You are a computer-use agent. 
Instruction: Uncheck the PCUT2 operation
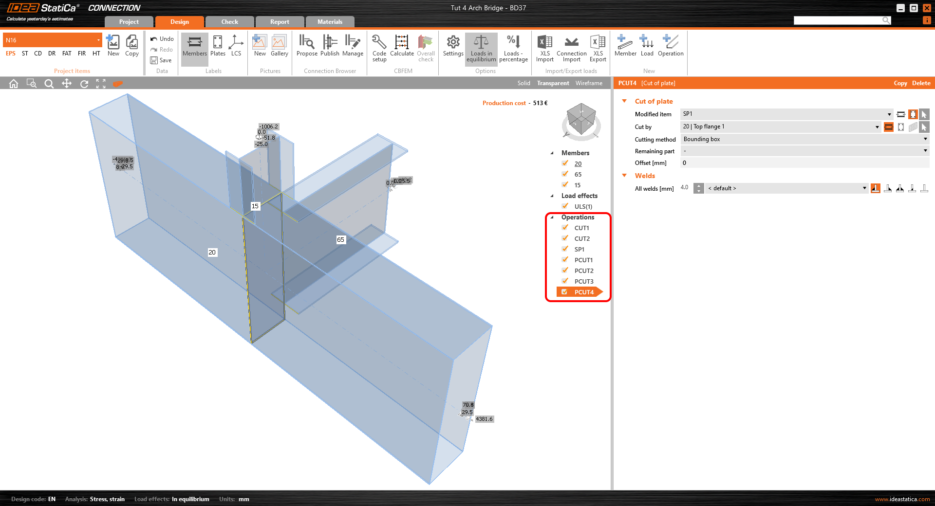[564, 271]
